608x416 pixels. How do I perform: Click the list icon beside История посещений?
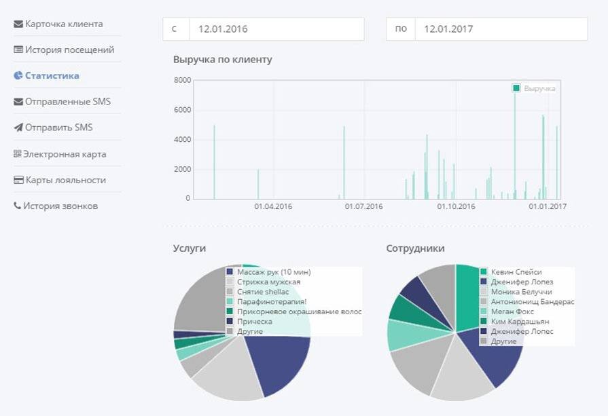tap(18, 50)
